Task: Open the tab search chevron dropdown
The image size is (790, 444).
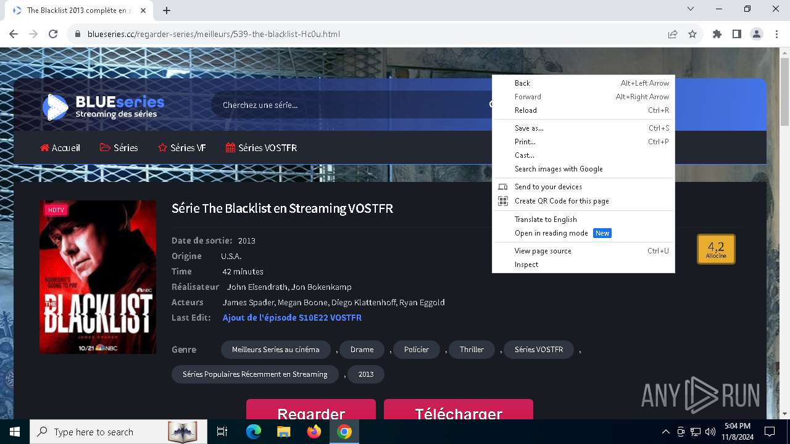Action: [691, 9]
